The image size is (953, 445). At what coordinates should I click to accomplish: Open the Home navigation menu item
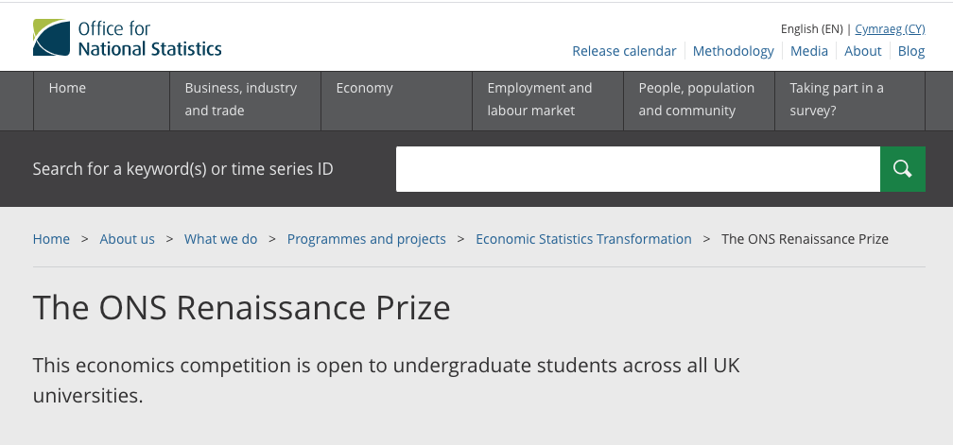pyautogui.click(x=68, y=88)
